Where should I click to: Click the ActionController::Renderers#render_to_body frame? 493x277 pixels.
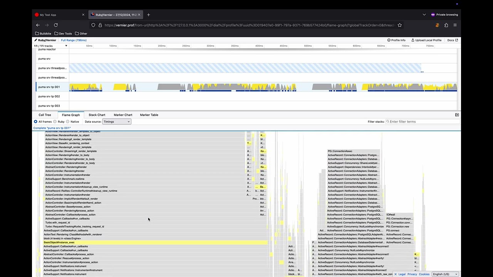[145, 163]
